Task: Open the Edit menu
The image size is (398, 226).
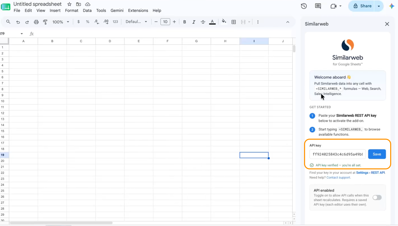Action: [28, 11]
